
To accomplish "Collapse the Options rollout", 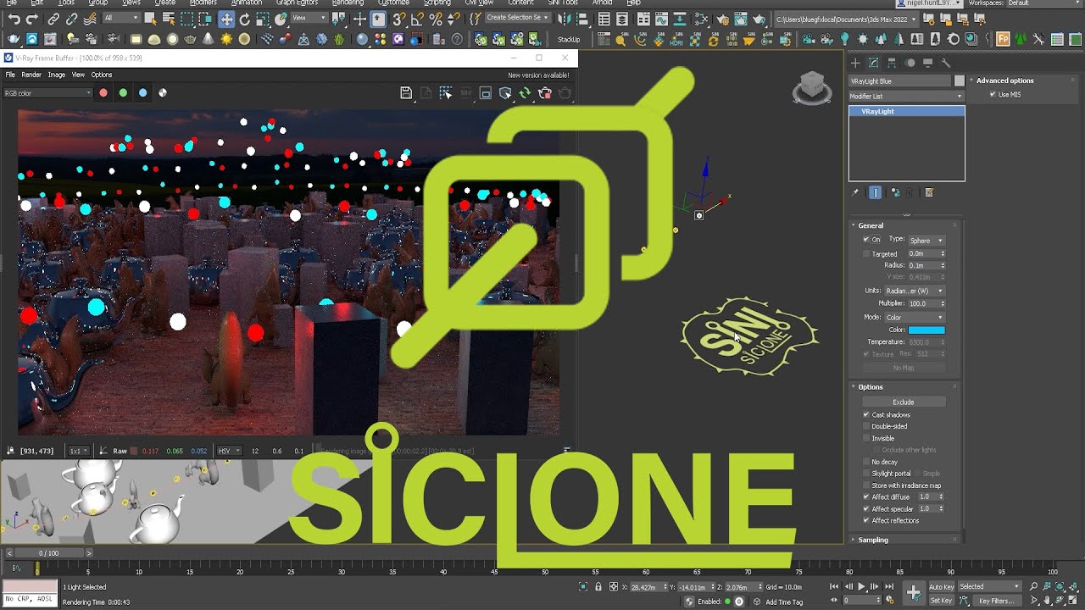I will click(871, 387).
